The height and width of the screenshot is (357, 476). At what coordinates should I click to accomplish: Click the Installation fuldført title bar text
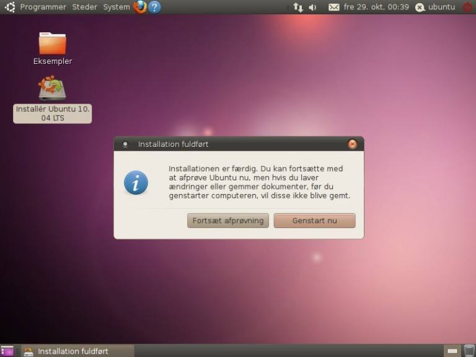(173, 144)
